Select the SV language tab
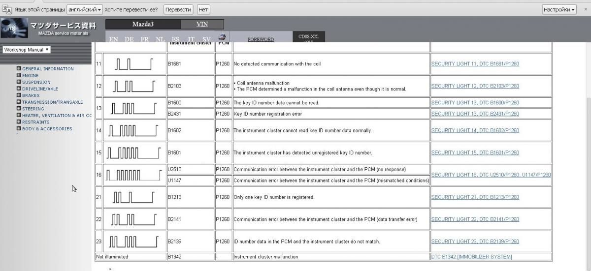The image size is (591, 271). click(x=206, y=39)
